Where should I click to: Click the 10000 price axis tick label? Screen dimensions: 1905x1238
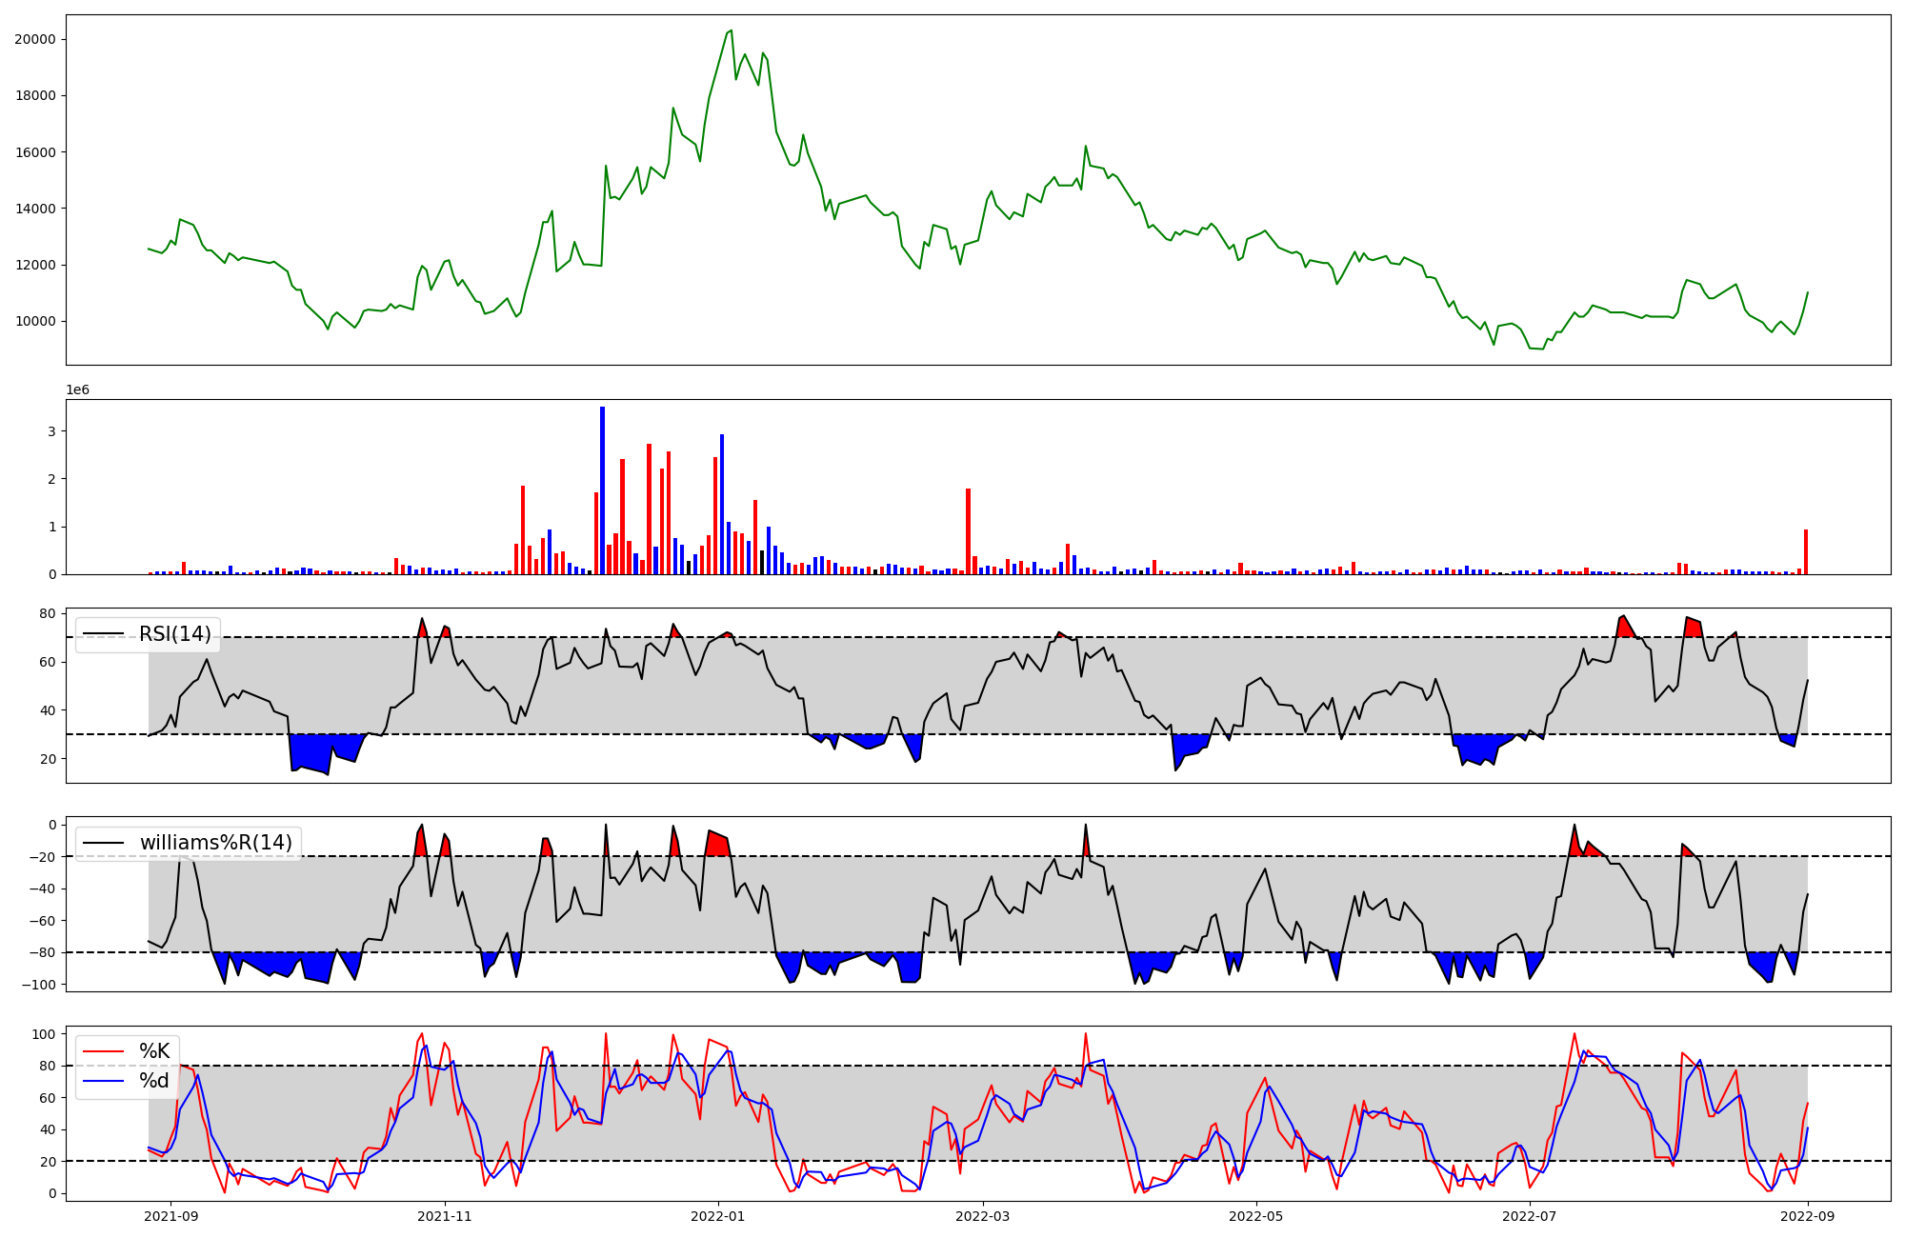coord(34,321)
